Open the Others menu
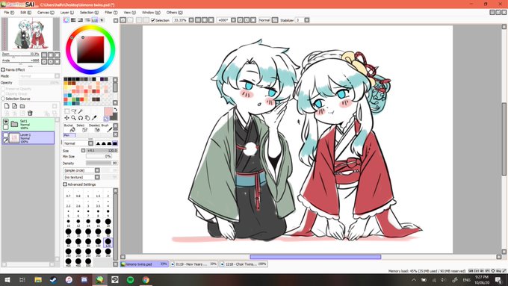The height and width of the screenshot is (286, 508). point(174,12)
